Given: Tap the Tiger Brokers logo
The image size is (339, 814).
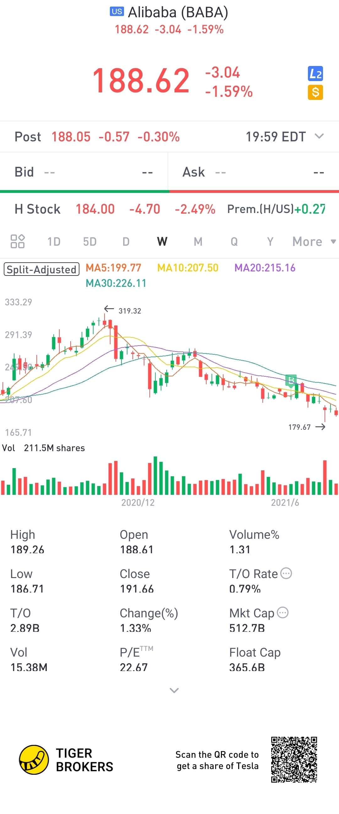Looking at the screenshot, I should 66,760.
